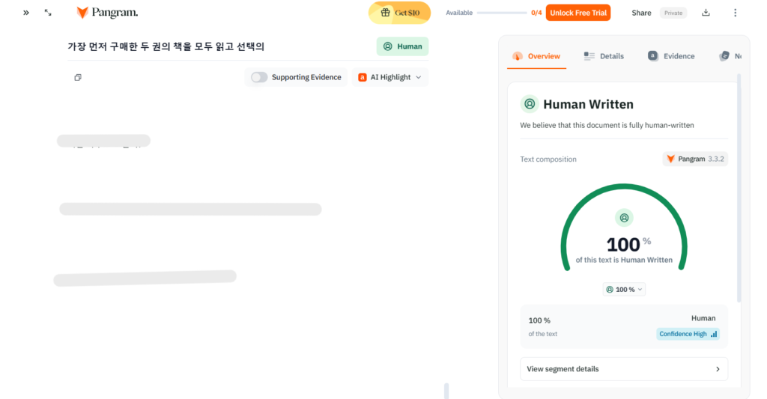The image size is (767, 399).
Task: Enable the Supporting Evidence toggle
Action: (x=259, y=77)
